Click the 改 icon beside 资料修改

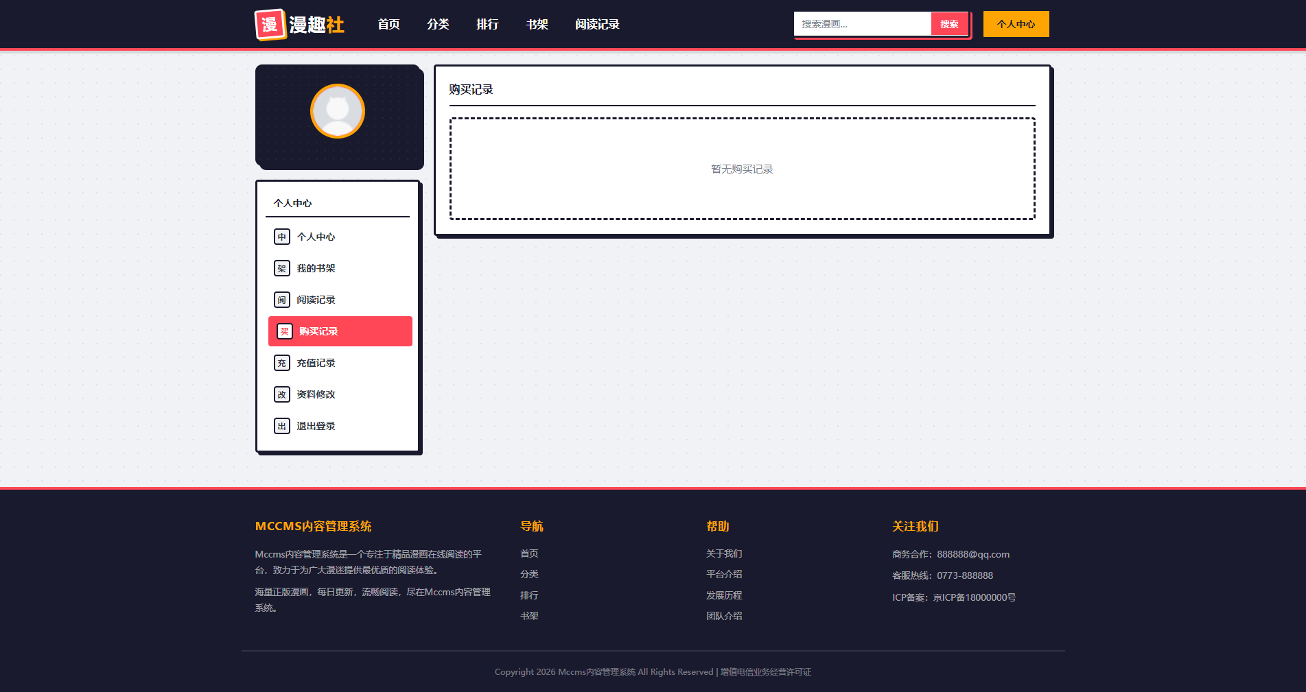pyautogui.click(x=282, y=394)
